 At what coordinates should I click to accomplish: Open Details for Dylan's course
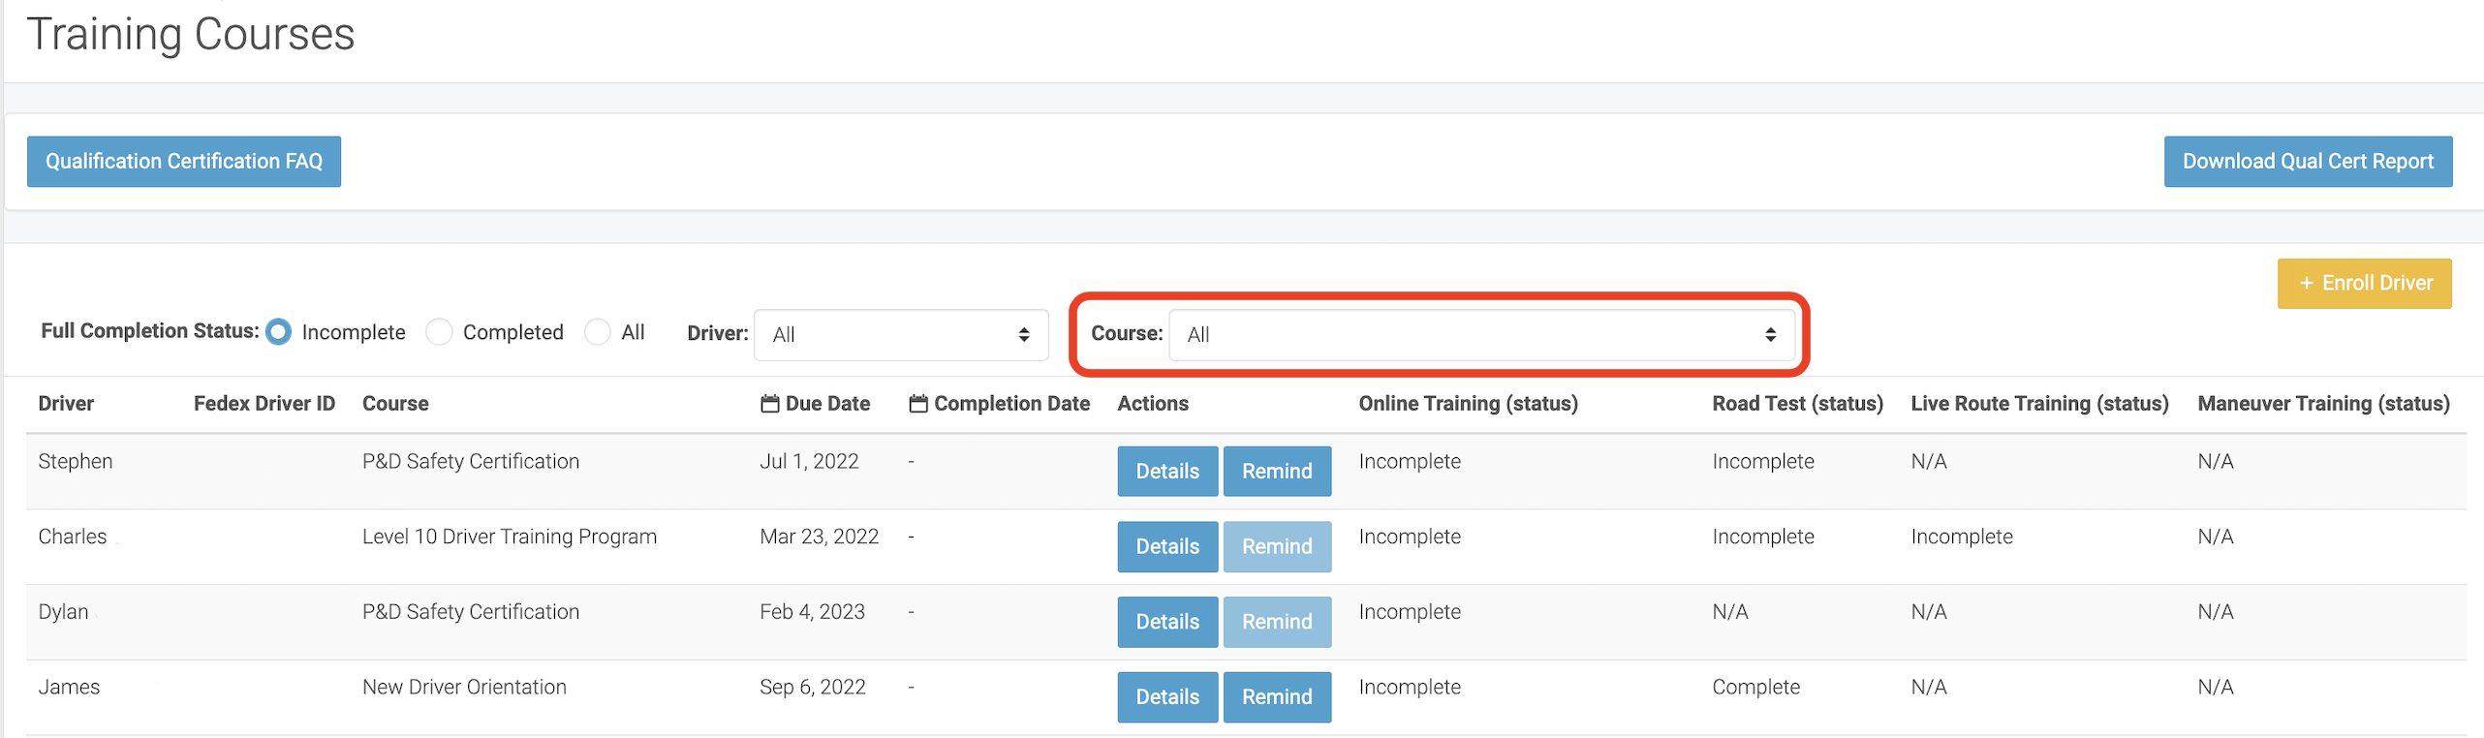coord(1167,623)
